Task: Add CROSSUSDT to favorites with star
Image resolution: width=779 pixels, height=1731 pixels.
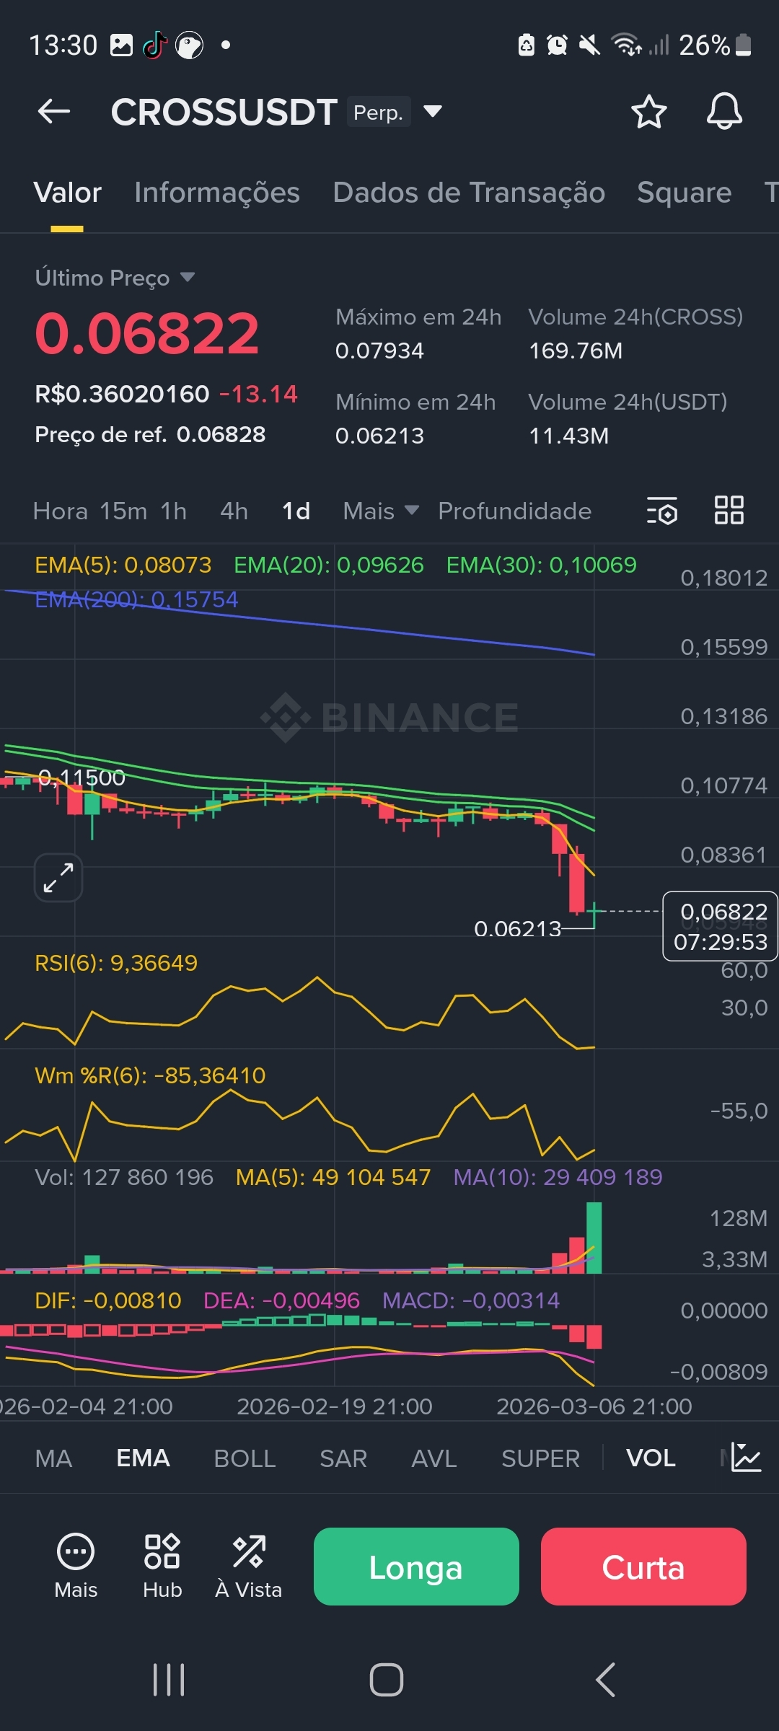Action: coord(648,112)
